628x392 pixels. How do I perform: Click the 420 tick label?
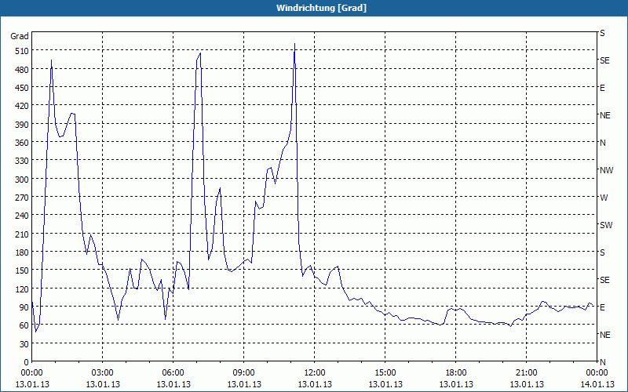[22, 106]
